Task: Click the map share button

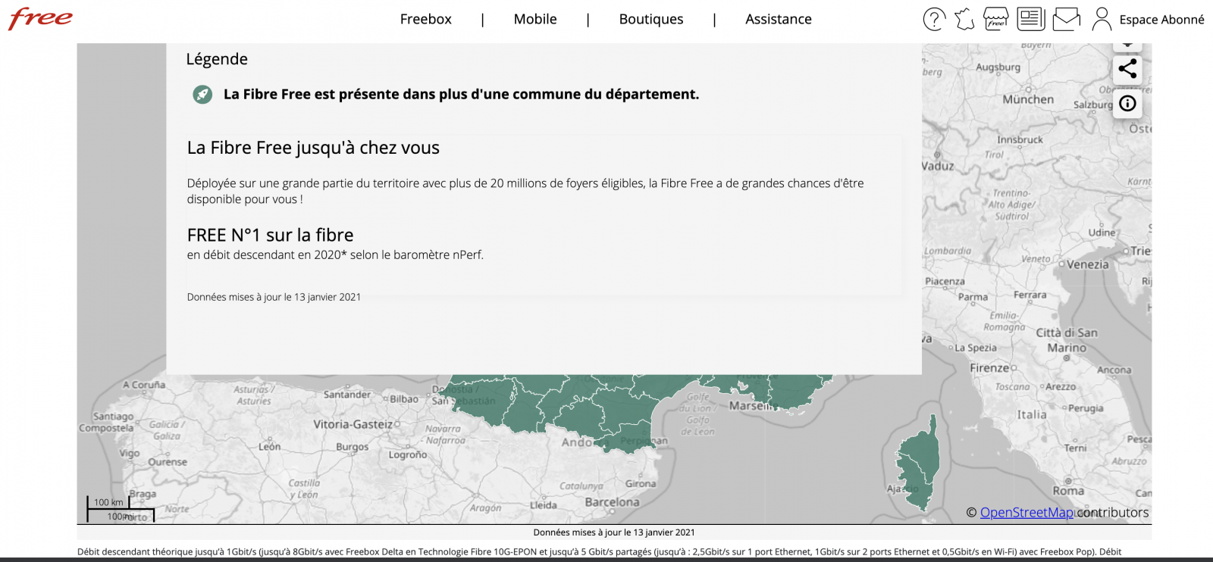Action: [1127, 69]
